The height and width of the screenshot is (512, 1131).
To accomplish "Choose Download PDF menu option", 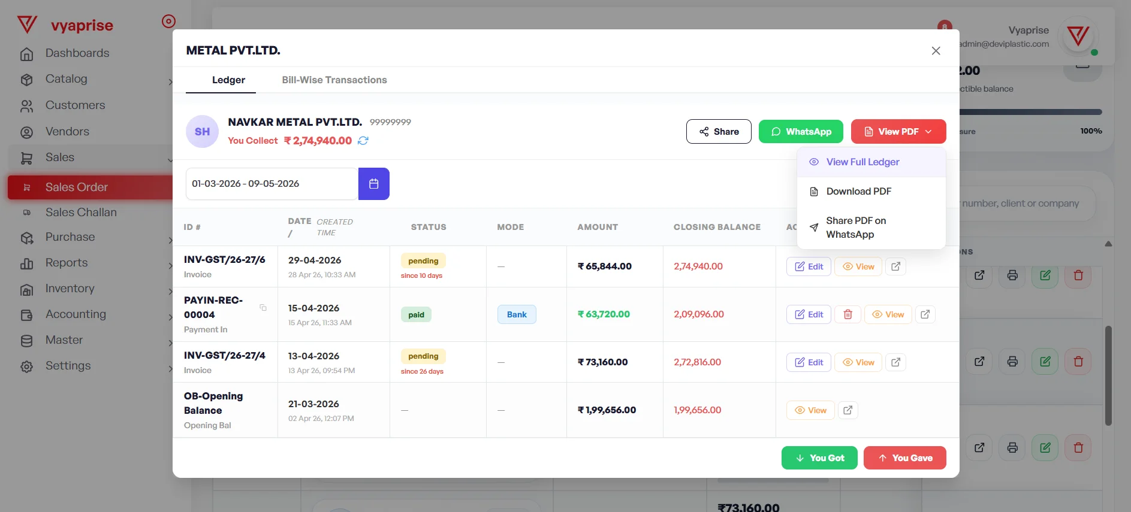I will coord(871,192).
